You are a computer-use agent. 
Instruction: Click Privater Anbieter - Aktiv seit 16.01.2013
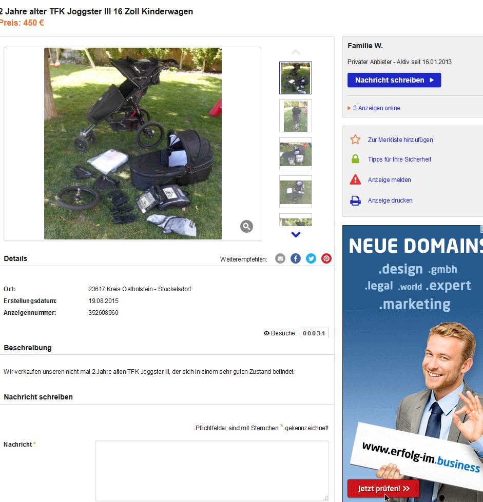pyautogui.click(x=399, y=62)
